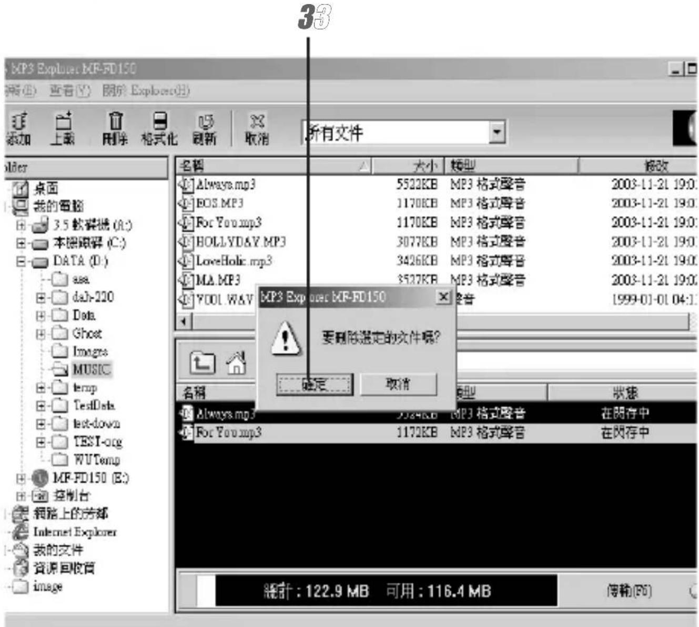The height and width of the screenshot is (627, 699).
Task: Select HOLLYDAY.MP3 in the file list
Action: (240, 242)
